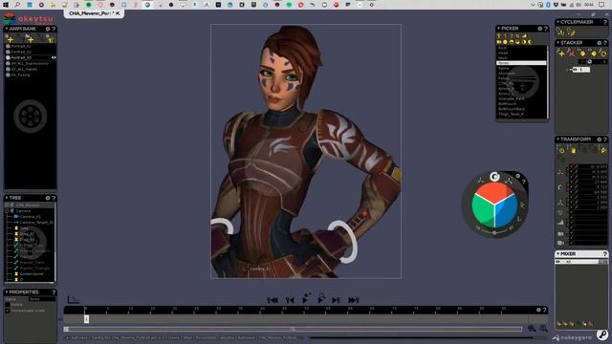Open the PICKER help question mark
The image size is (612, 344).
point(546,29)
